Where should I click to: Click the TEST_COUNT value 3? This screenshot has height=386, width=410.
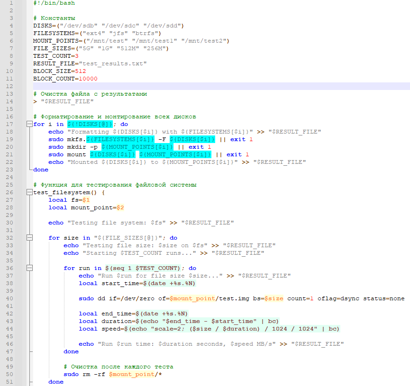77,56
